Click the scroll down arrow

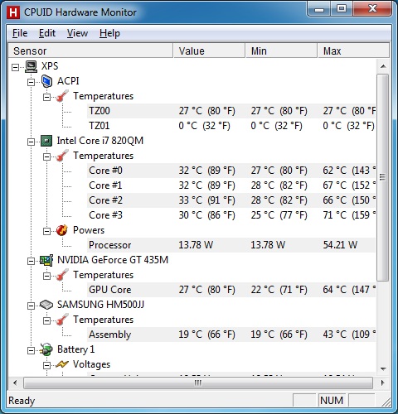pyautogui.click(x=383, y=368)
